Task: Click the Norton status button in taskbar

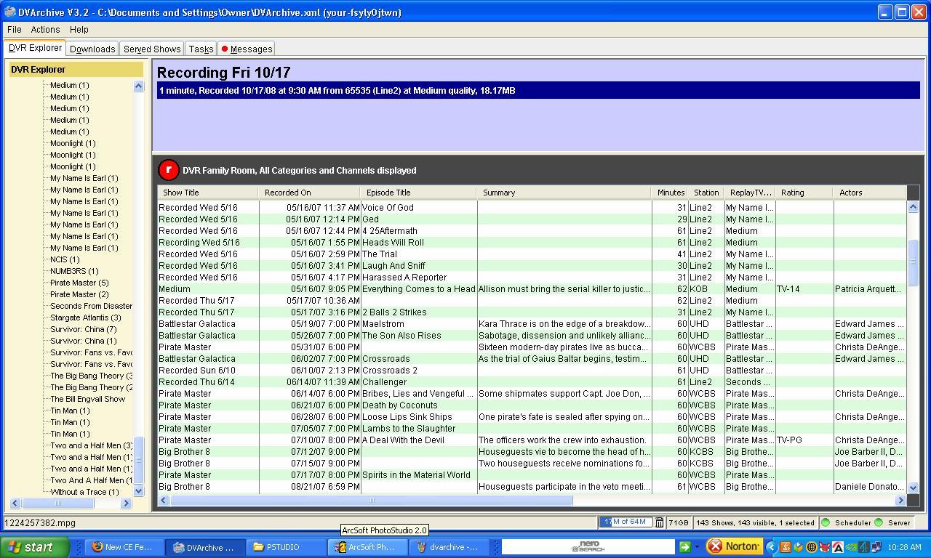Action: (735, 546)
